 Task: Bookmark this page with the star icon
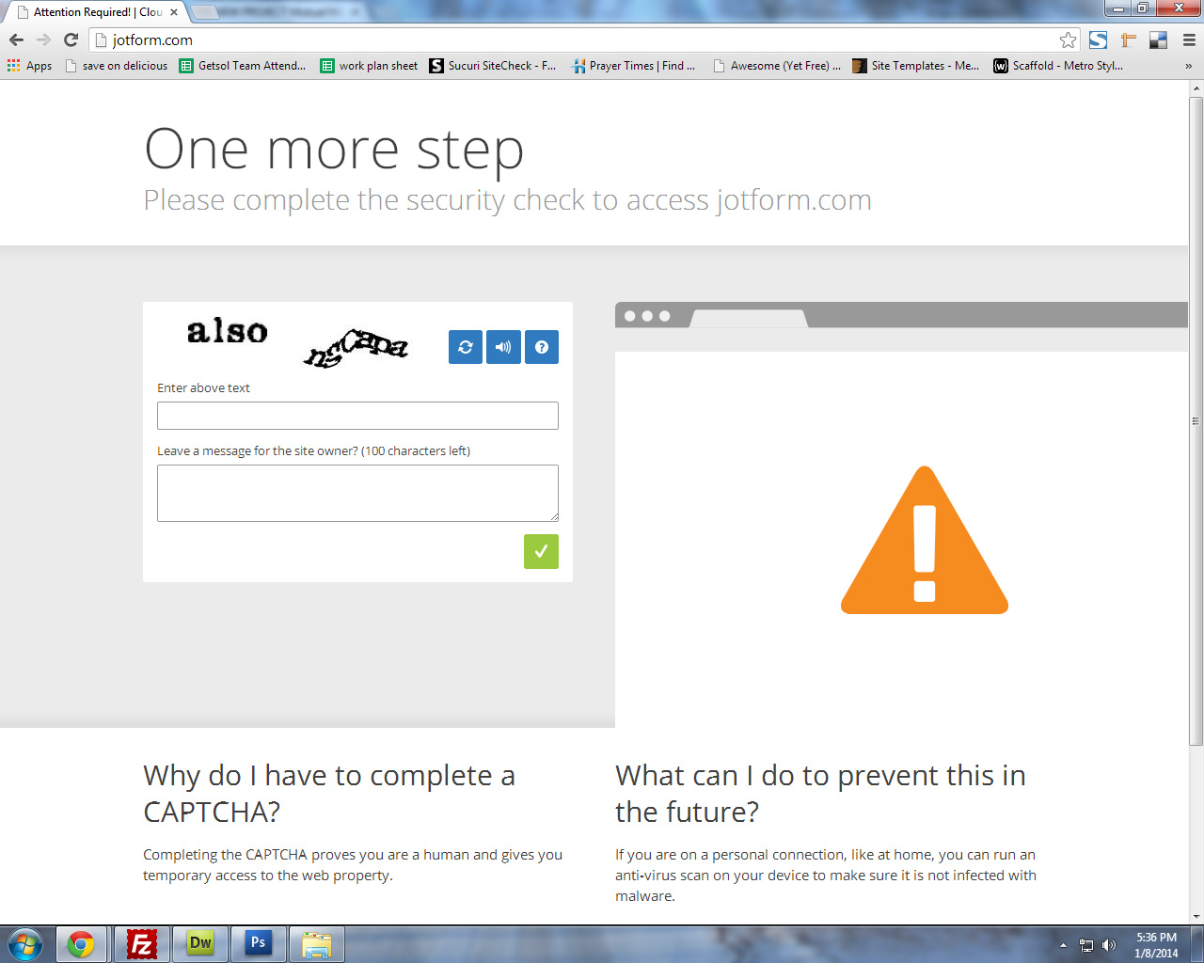point(1068,40)
